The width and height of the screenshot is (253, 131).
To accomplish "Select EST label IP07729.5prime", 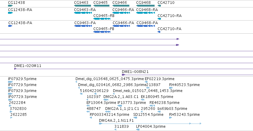I will 22,85.
